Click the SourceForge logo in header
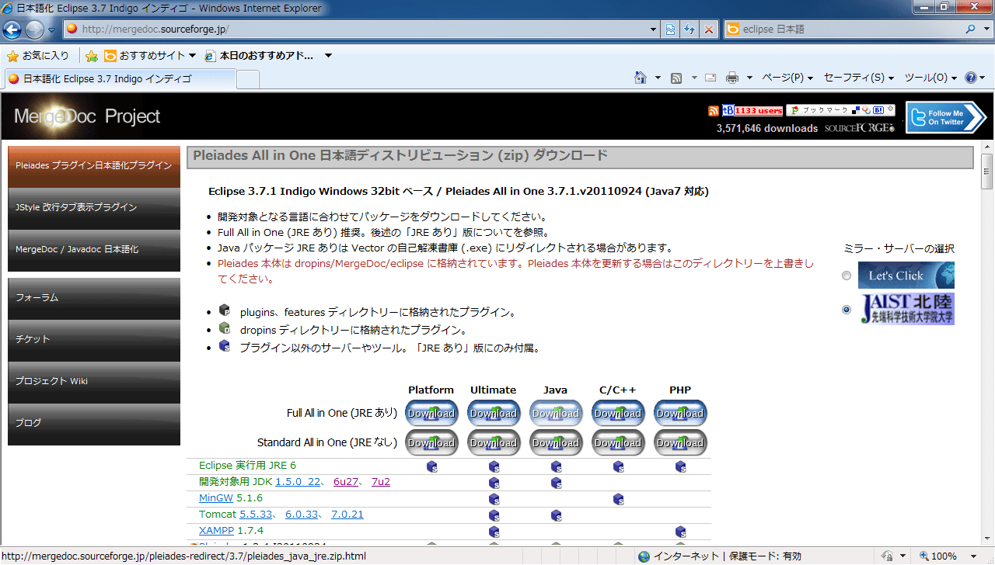This screenshot has height=565, width=995. pos(860,128)
